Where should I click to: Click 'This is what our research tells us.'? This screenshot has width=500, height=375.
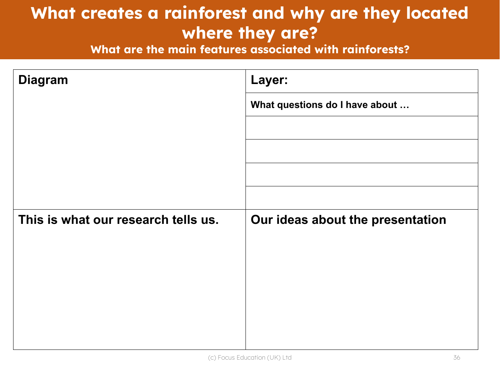coord(118,220)
